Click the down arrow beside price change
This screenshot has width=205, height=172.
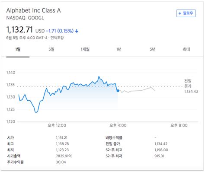(77, 31)
